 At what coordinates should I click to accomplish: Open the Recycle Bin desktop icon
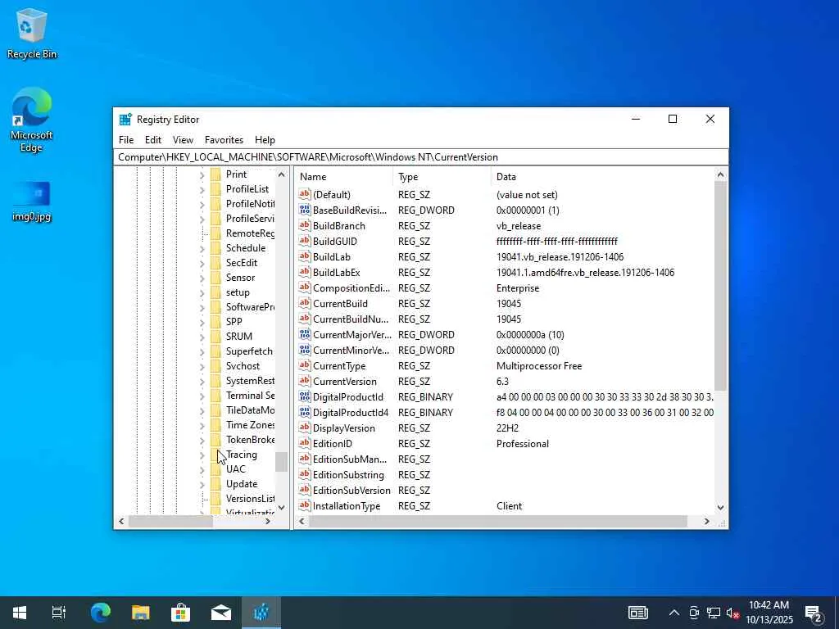click(32, 34)
